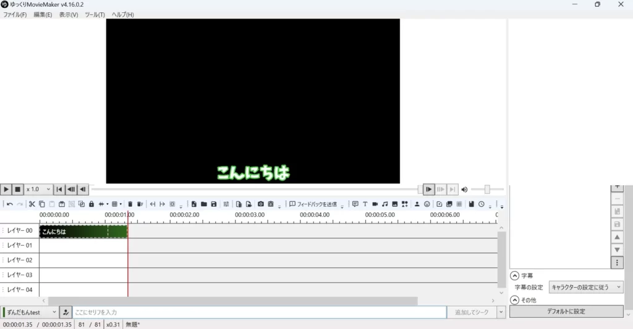Click the timeline ruler at 00:00:03.00
This screenshot has height=329, width=633.
[250, 215]
